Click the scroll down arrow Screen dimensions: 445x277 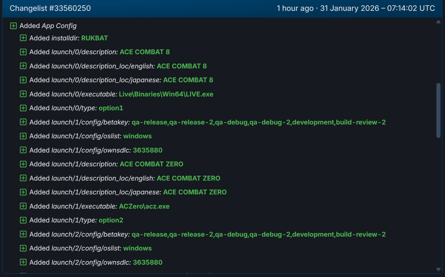439,270
